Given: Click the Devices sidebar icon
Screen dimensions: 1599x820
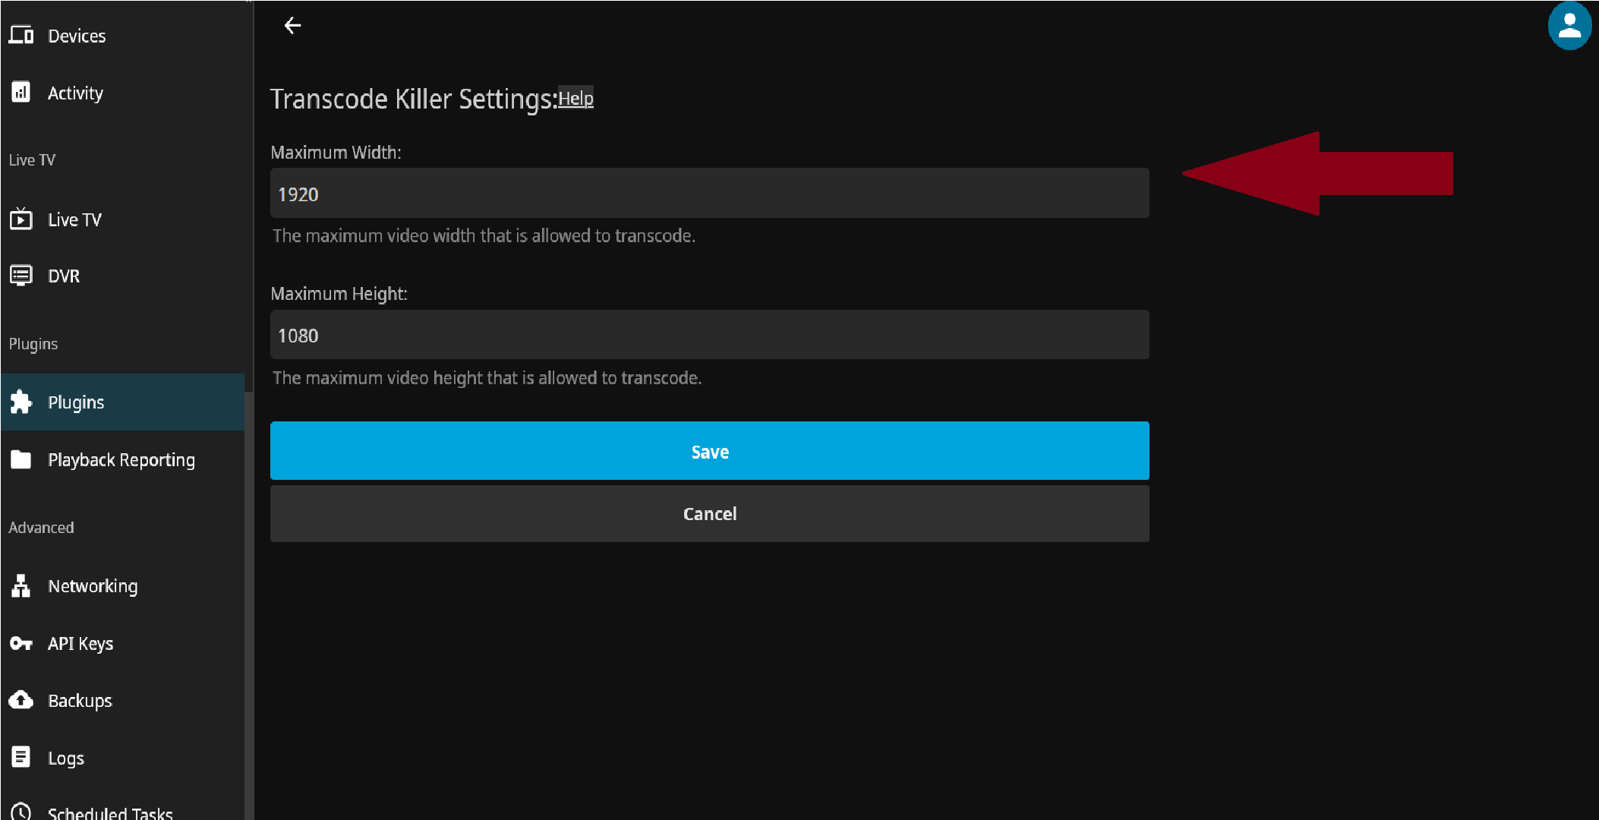Looking at the screenshot, I should (21, 35).
